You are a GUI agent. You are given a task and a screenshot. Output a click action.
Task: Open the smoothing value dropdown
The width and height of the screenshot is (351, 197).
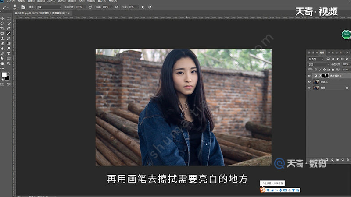coord(138,7)
